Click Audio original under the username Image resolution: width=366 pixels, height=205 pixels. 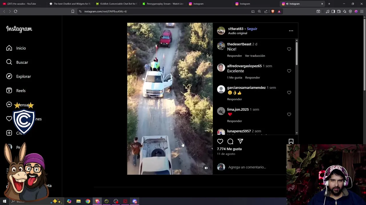click(238, 33)
